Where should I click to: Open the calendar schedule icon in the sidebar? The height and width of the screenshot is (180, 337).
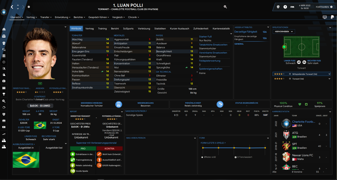[x=4, y=88]
